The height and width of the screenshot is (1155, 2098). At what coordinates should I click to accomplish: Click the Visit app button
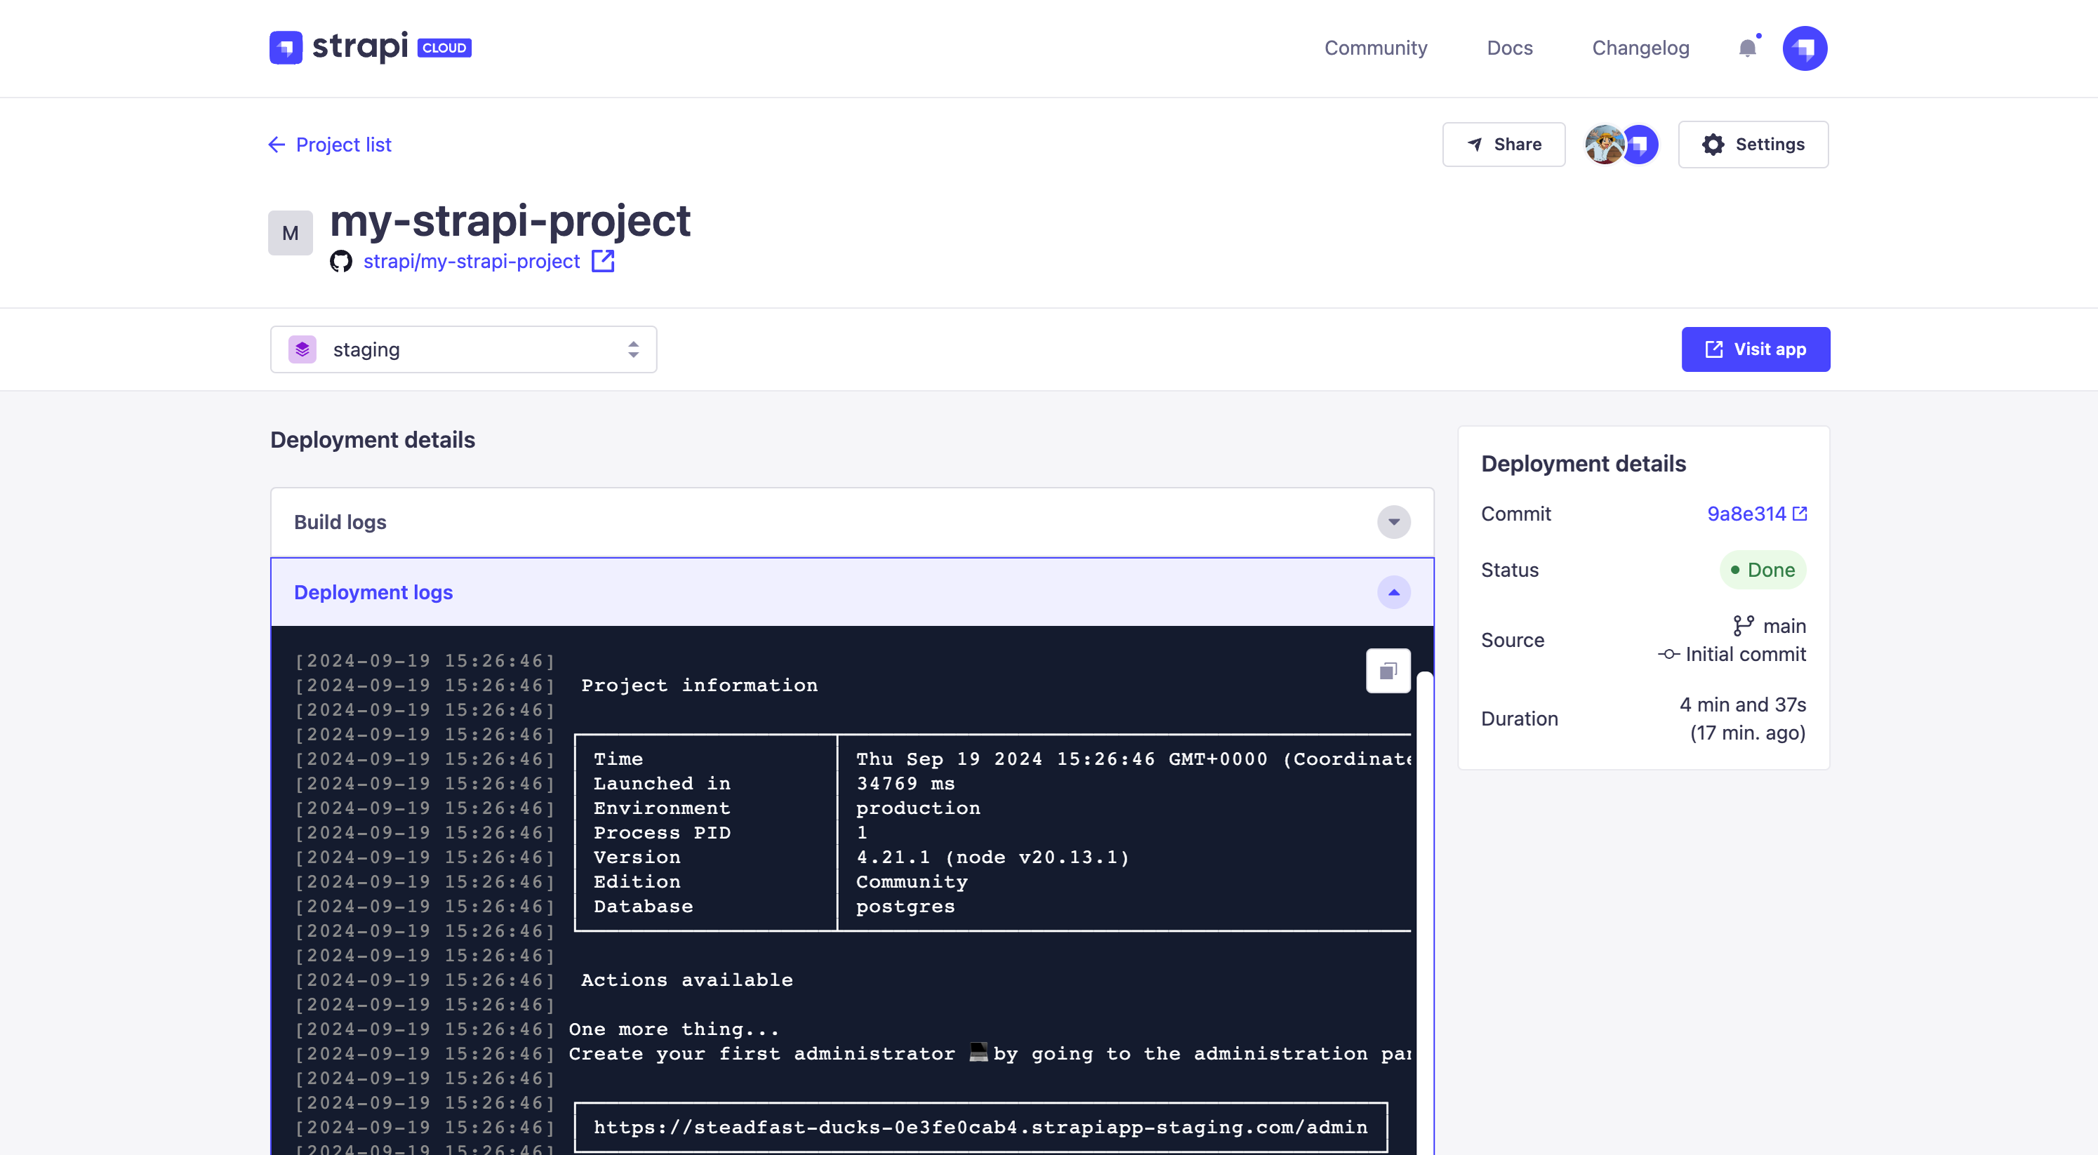click(x=1755, y=350)
